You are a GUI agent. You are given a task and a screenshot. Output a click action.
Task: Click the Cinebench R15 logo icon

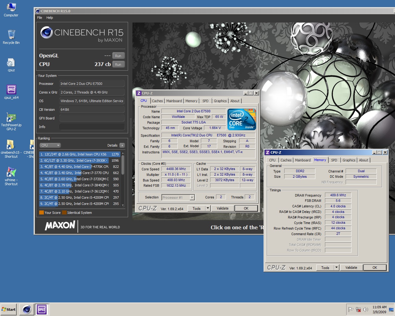point(46,32)
